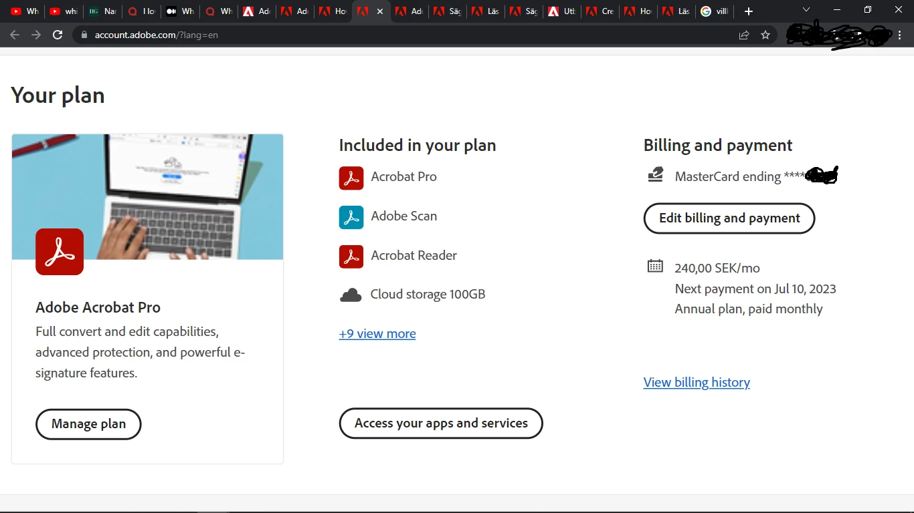Click the Cloud storage cloud icon
The width and height of the screenshot is (914, 513).
[x=351, y=295]
